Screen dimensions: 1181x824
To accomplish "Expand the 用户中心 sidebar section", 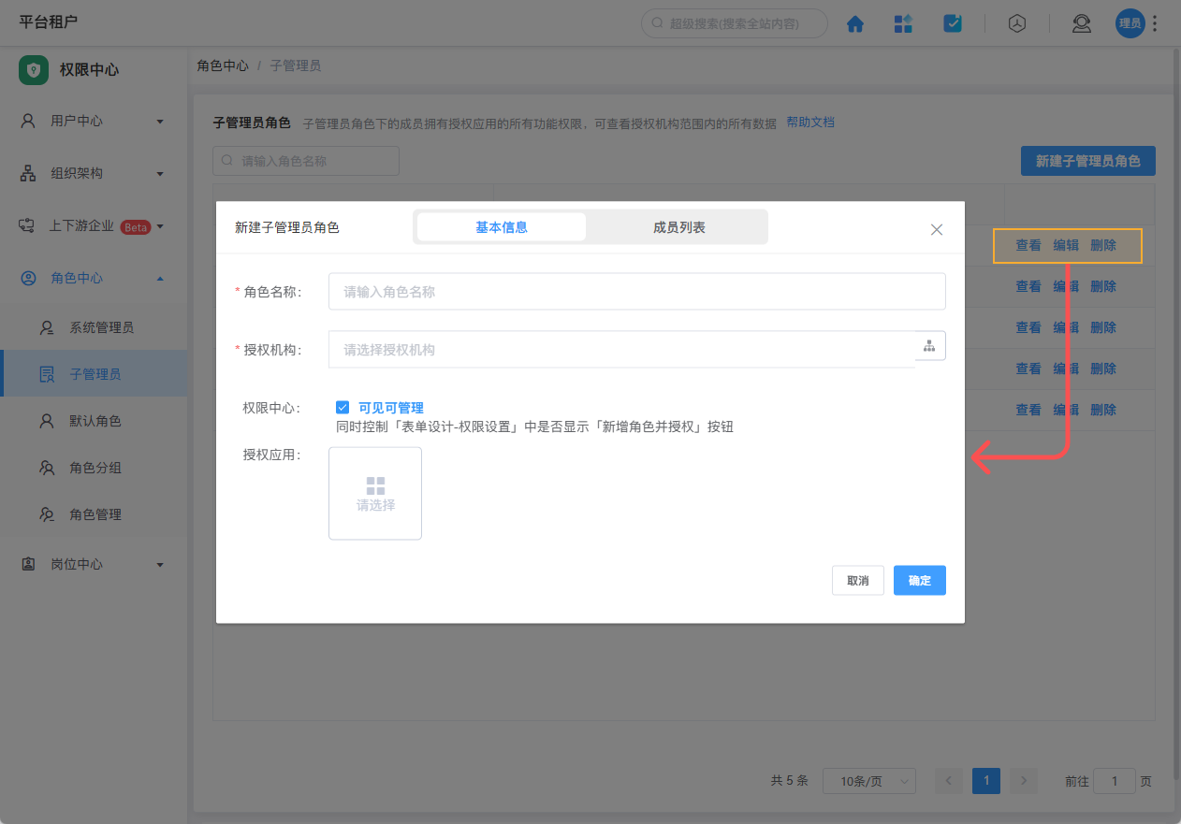I will tap(94, 121).
